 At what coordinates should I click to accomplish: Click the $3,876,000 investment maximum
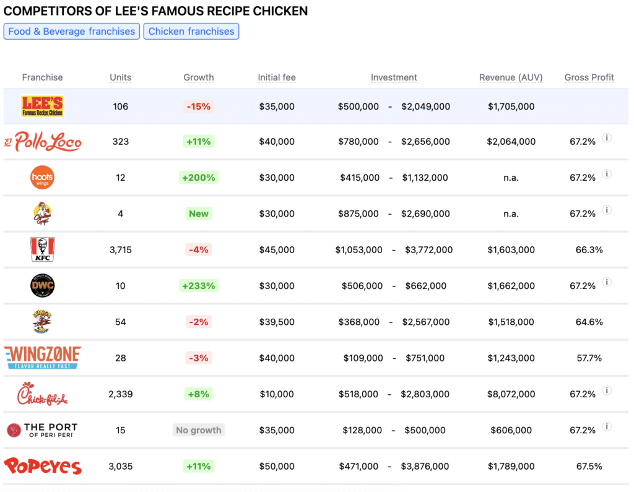point(425,467)
